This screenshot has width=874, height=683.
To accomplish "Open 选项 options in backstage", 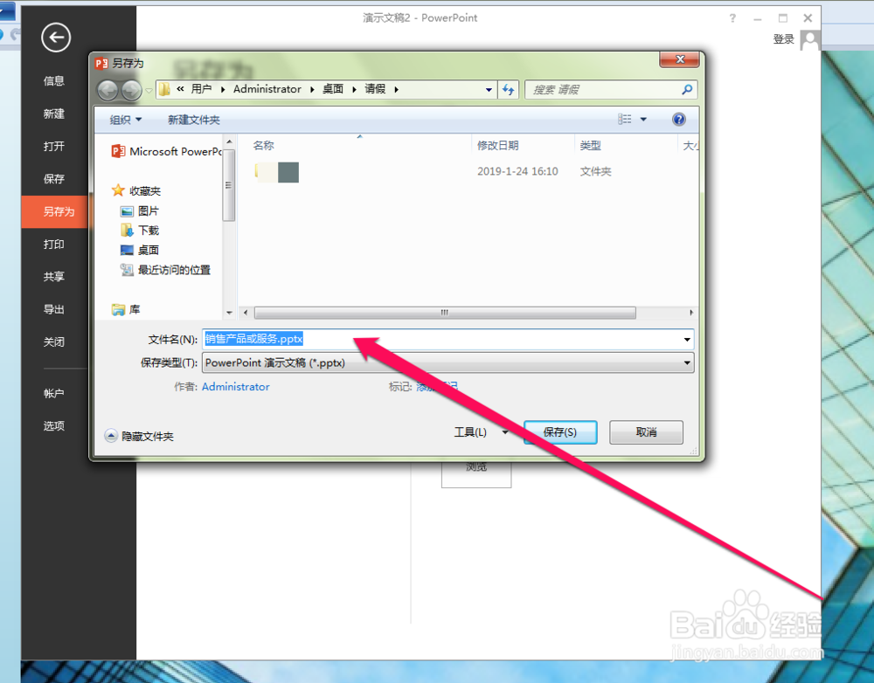I will 54,426.
